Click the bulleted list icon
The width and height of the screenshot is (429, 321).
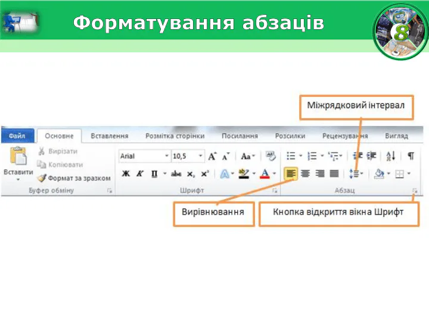click(x=291, y=156)
